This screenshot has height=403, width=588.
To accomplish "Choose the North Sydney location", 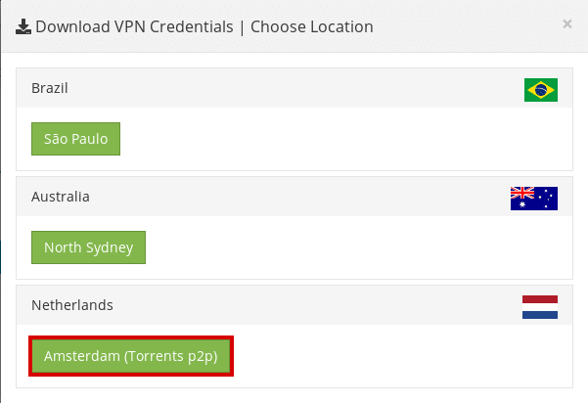I will tap(88, 247).
